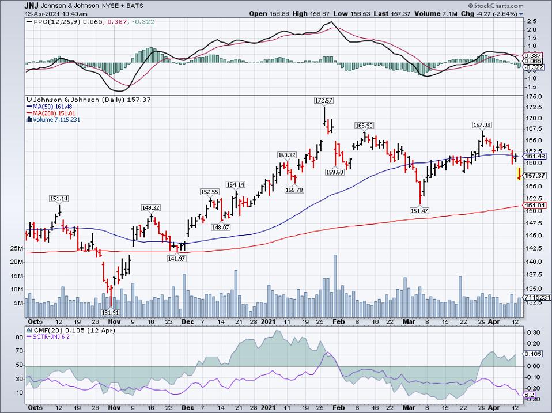Click the 172.57 peak price label
Screen dimensions: 552x413
click(323, 100)
